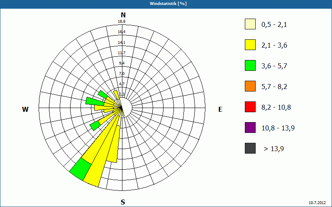Click the 11,7 ring scale value
The height and width of the screenshot is (207, 332).
122,53
